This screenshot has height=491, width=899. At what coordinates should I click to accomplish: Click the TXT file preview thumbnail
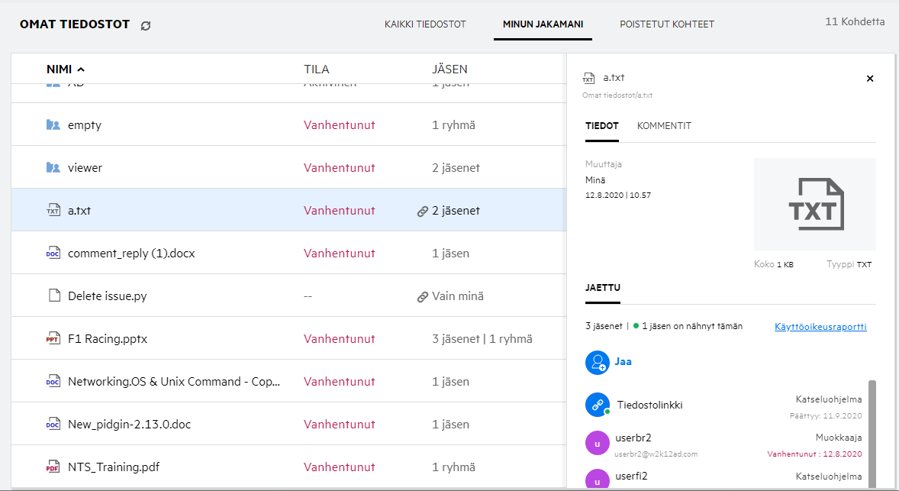[814, 204]
